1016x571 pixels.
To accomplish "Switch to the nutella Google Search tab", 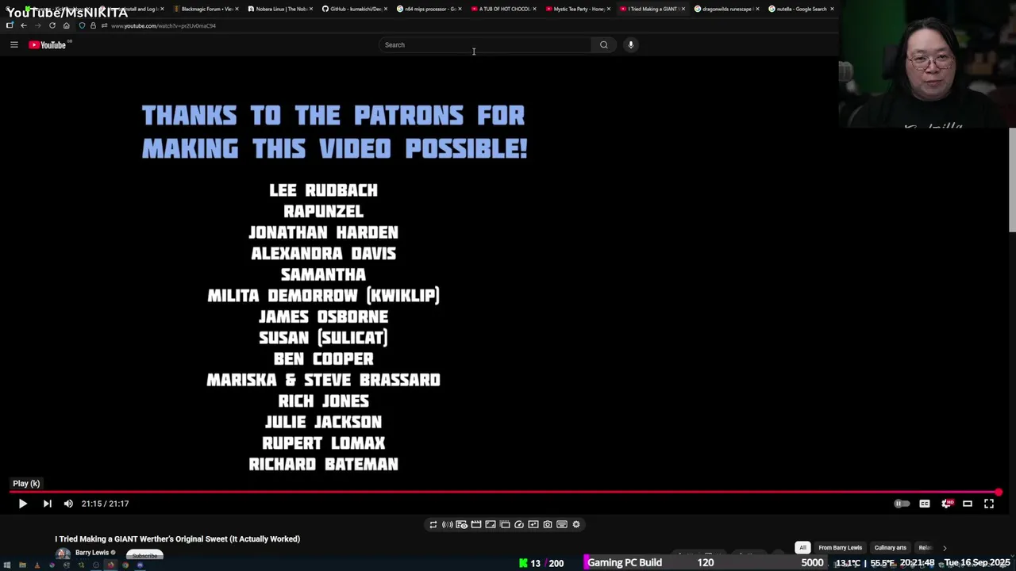I will [x=800, y=9].
